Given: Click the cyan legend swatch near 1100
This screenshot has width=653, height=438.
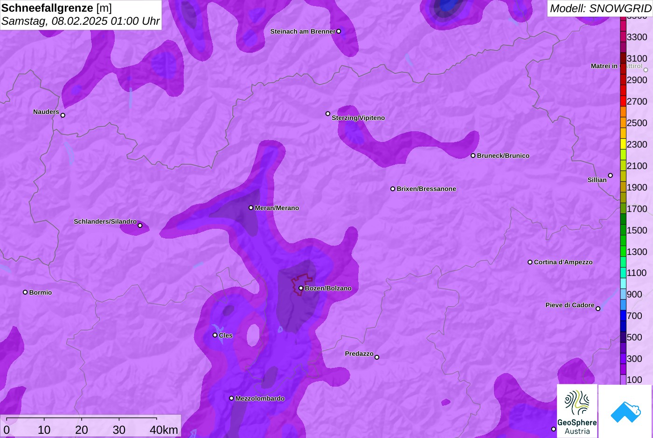Looking at the screenshot, I should coord(623,273).
